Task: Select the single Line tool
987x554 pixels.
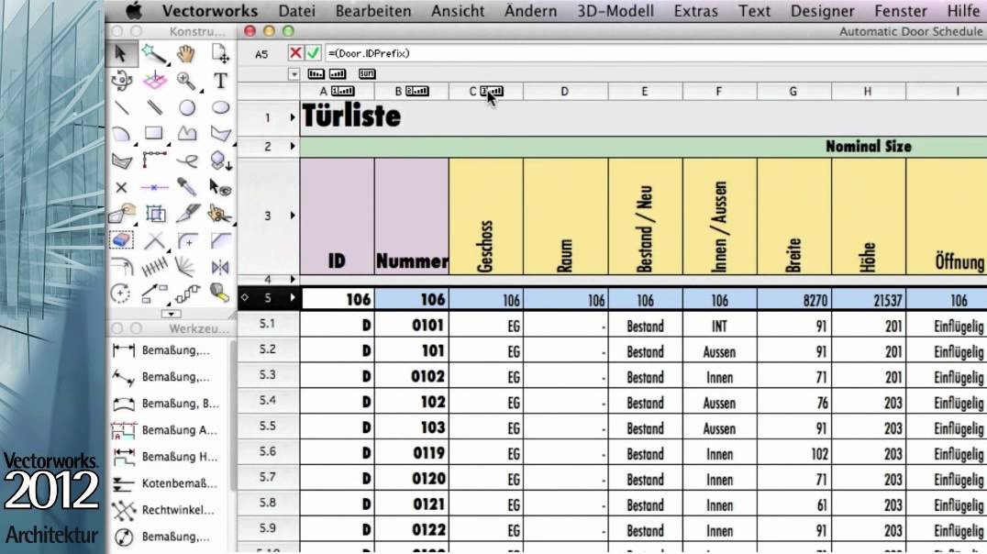Action: (121, 107)
